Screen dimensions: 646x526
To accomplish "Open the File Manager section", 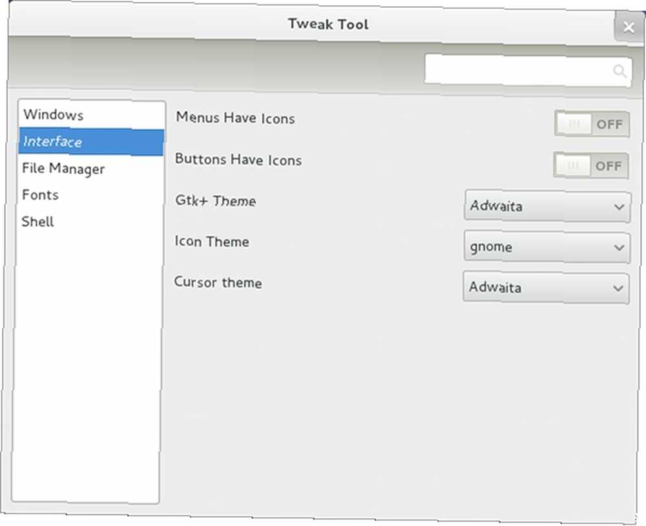I will 90,168.
